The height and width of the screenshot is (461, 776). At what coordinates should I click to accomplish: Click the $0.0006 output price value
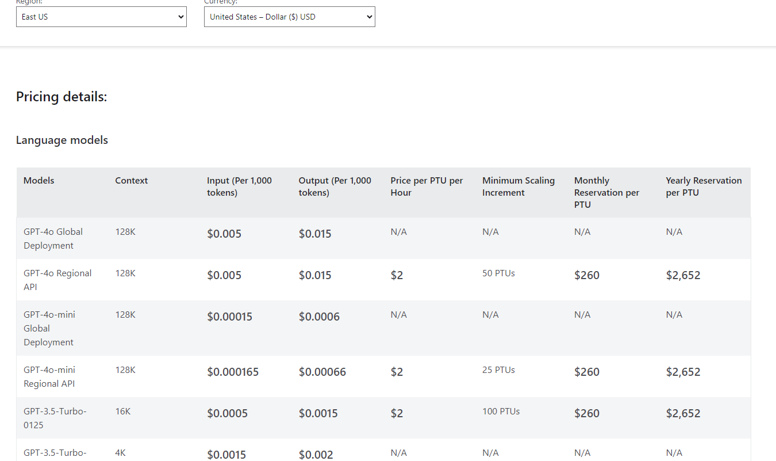pyautogui.click(x=319, y=317)
